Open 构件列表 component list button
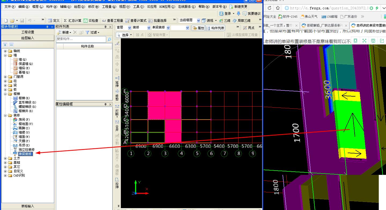 point(216,28)
